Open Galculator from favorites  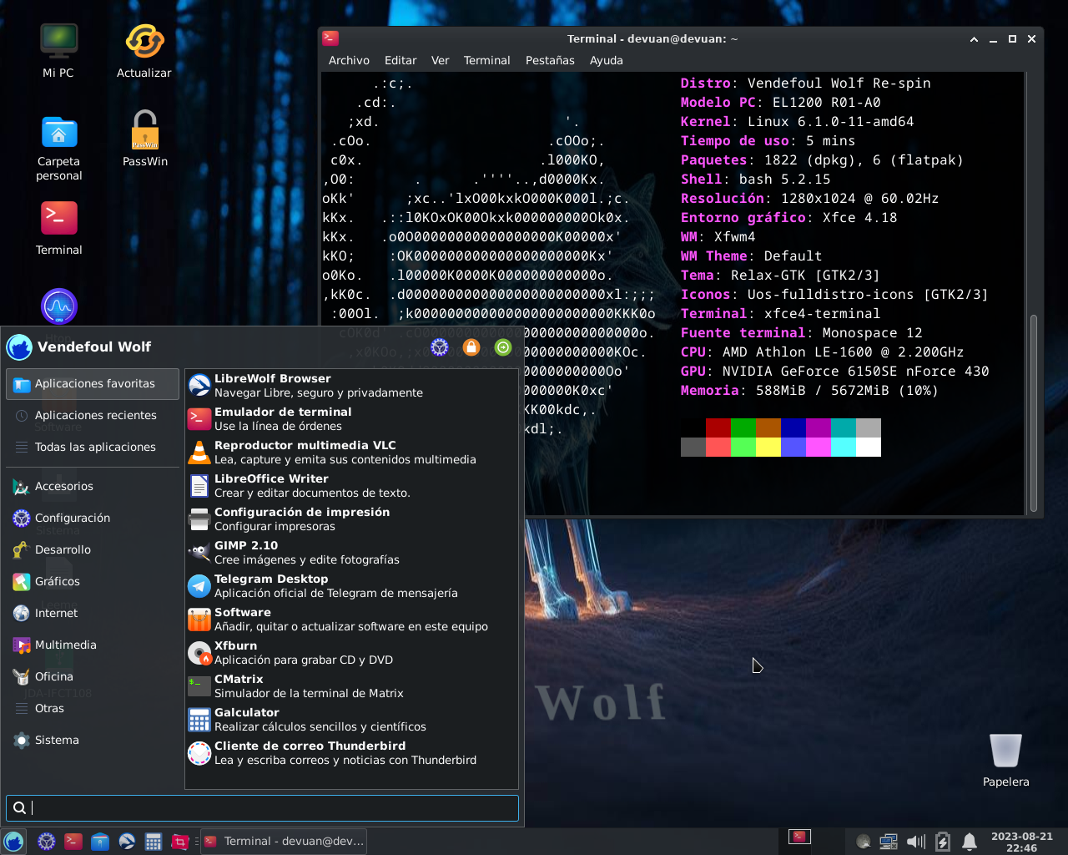tap(351, 720)
